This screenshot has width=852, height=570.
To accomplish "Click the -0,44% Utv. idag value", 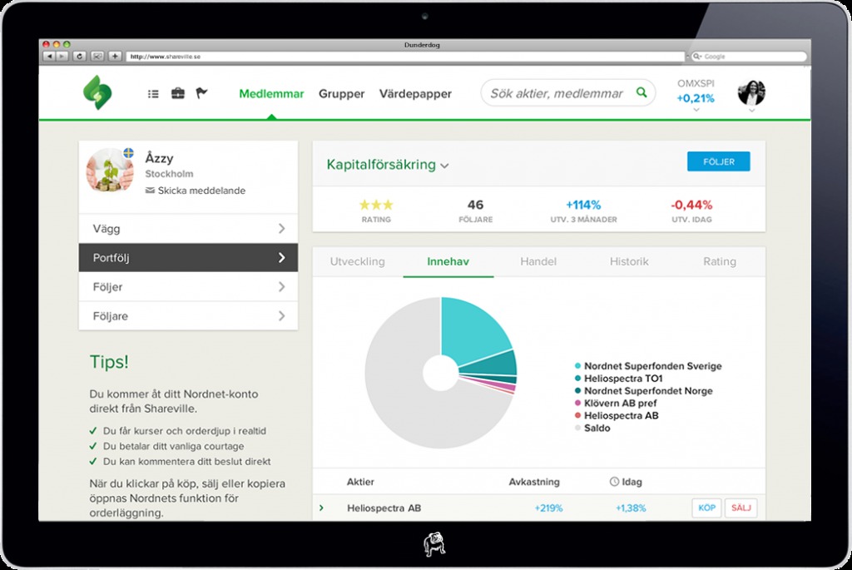I will click(691, 205).
